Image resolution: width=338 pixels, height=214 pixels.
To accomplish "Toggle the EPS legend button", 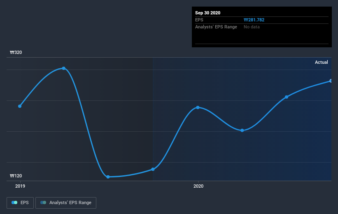I will (x=20, y=203).
